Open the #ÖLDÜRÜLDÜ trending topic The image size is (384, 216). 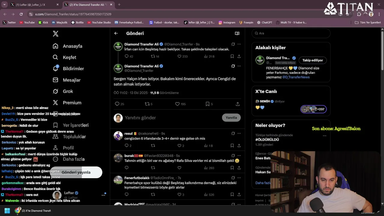(267, 140)
